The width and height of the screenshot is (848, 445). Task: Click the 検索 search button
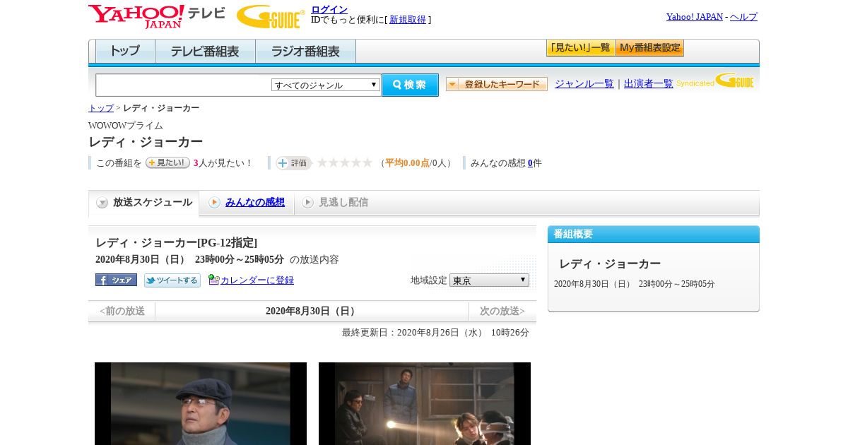click(x=410, y=85)
